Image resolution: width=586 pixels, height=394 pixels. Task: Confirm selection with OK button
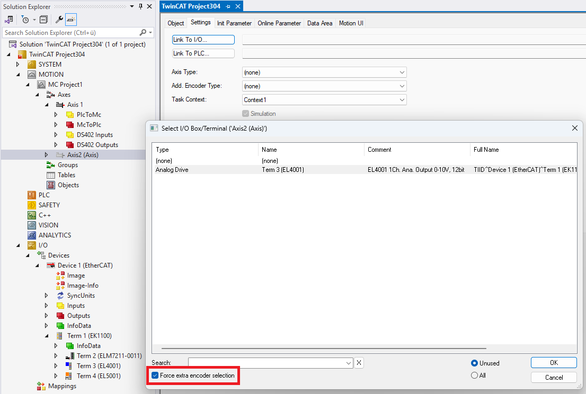554,363
